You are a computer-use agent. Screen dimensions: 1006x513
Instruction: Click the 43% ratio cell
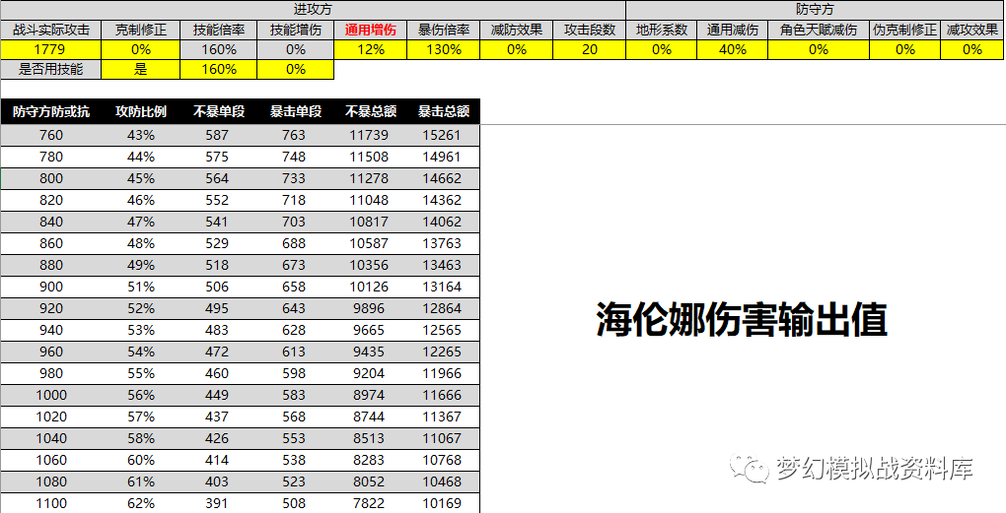pos(140,135)
